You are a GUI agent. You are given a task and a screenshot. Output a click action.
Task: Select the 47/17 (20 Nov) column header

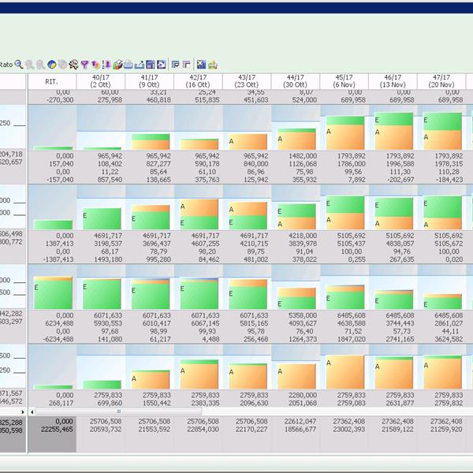[441, 81]
